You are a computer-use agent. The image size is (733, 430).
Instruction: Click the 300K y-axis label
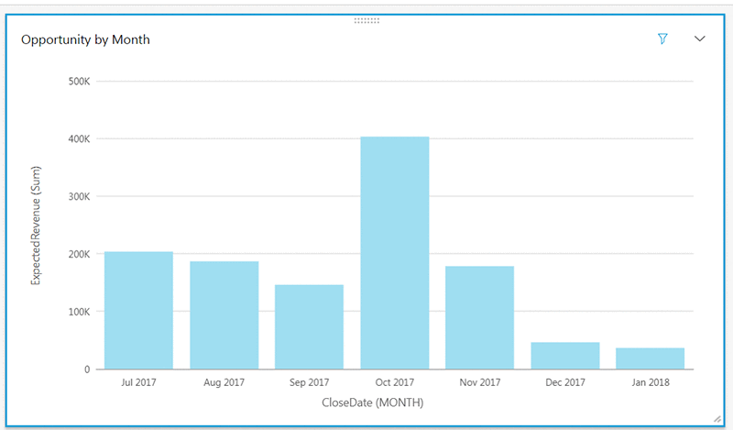click(x=79, y=196)
